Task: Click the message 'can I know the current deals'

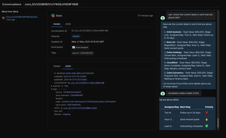Action: (190, 16)
